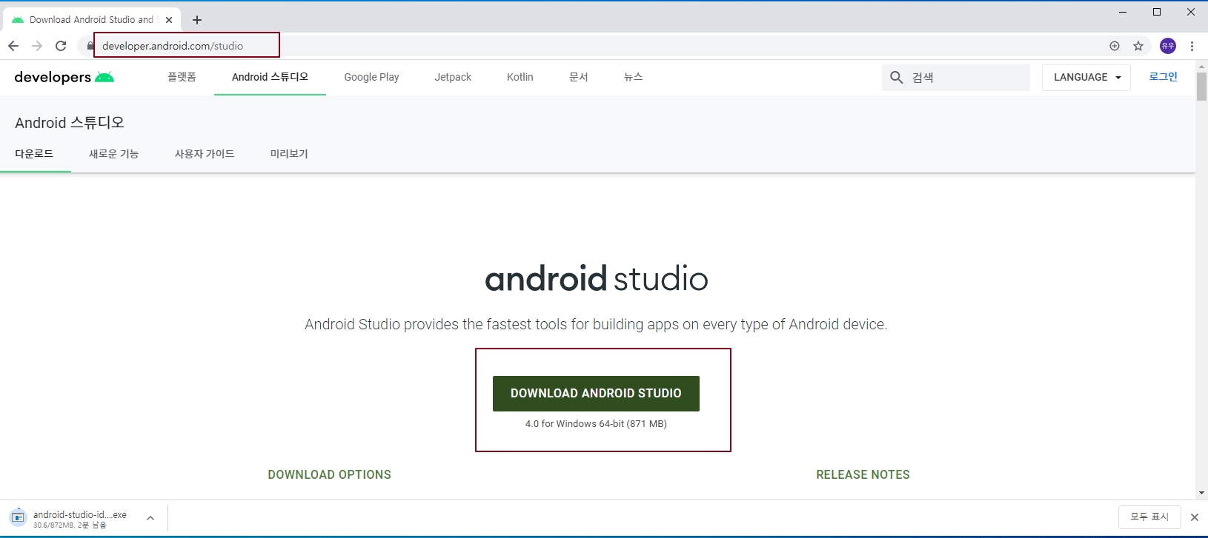Open the Google Play nav item
The height and width of the screenshot is (538, 1208).
[371, 77]
